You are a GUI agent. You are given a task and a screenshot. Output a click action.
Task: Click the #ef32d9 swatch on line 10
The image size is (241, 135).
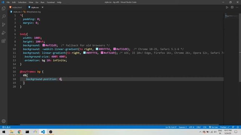pos(114,49)
